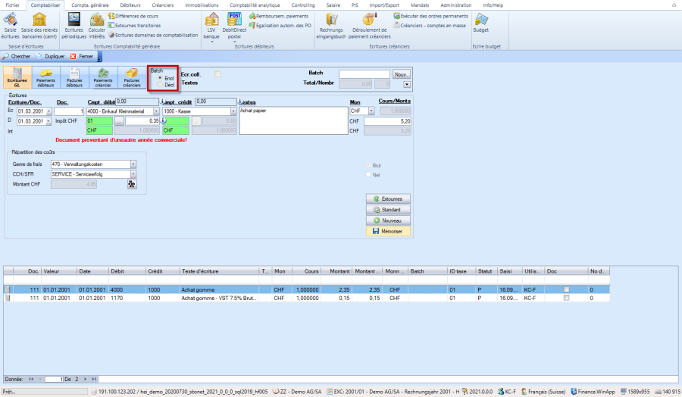Tick the Ecr.coll. checkbox
This screenshot has height=397, width=682.
(x=218, y=73)
